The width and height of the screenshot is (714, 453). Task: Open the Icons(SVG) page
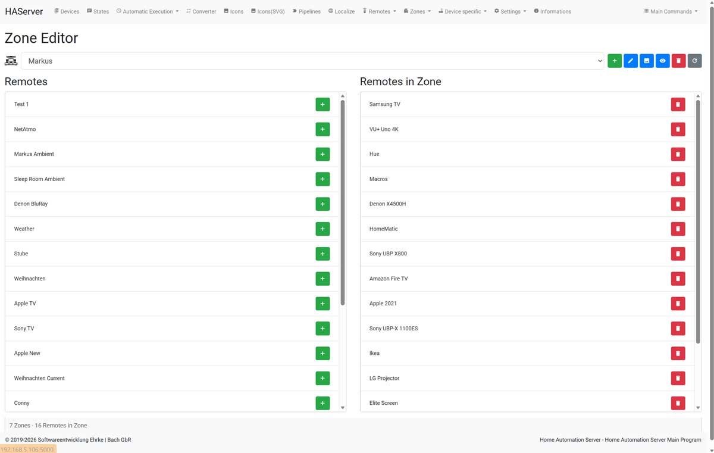(268, 11)
